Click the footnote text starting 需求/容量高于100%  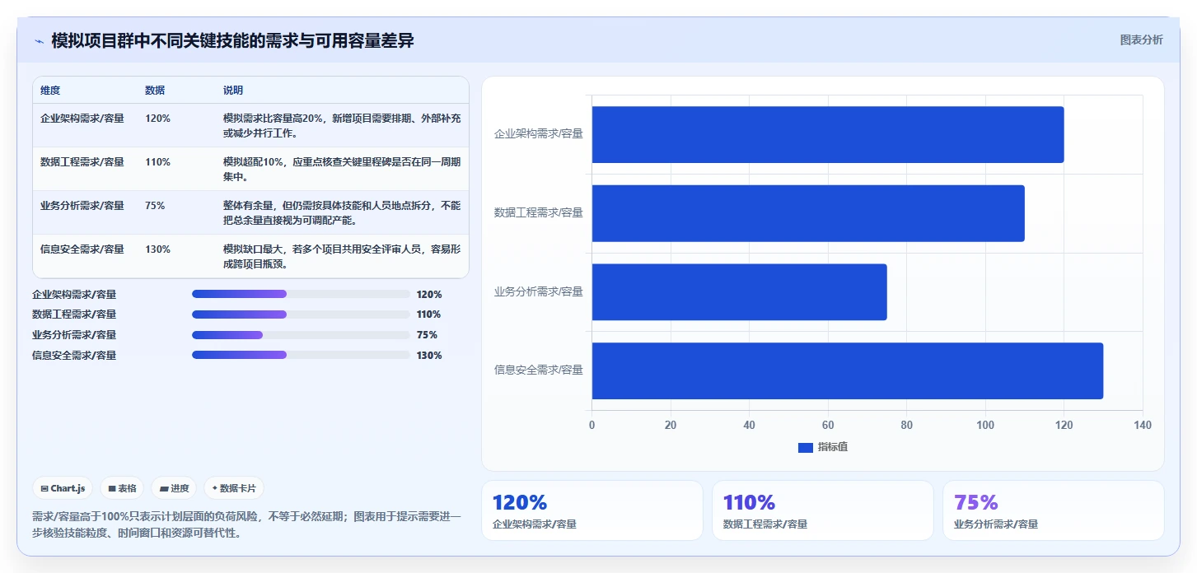point(246,524)
